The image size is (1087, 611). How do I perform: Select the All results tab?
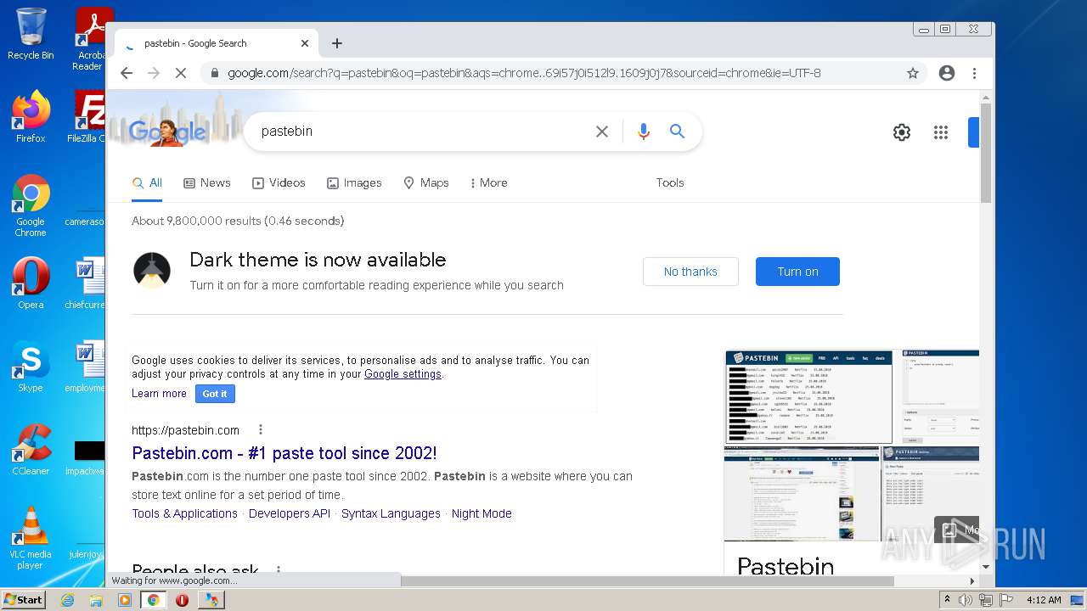[x=147, y=182]
